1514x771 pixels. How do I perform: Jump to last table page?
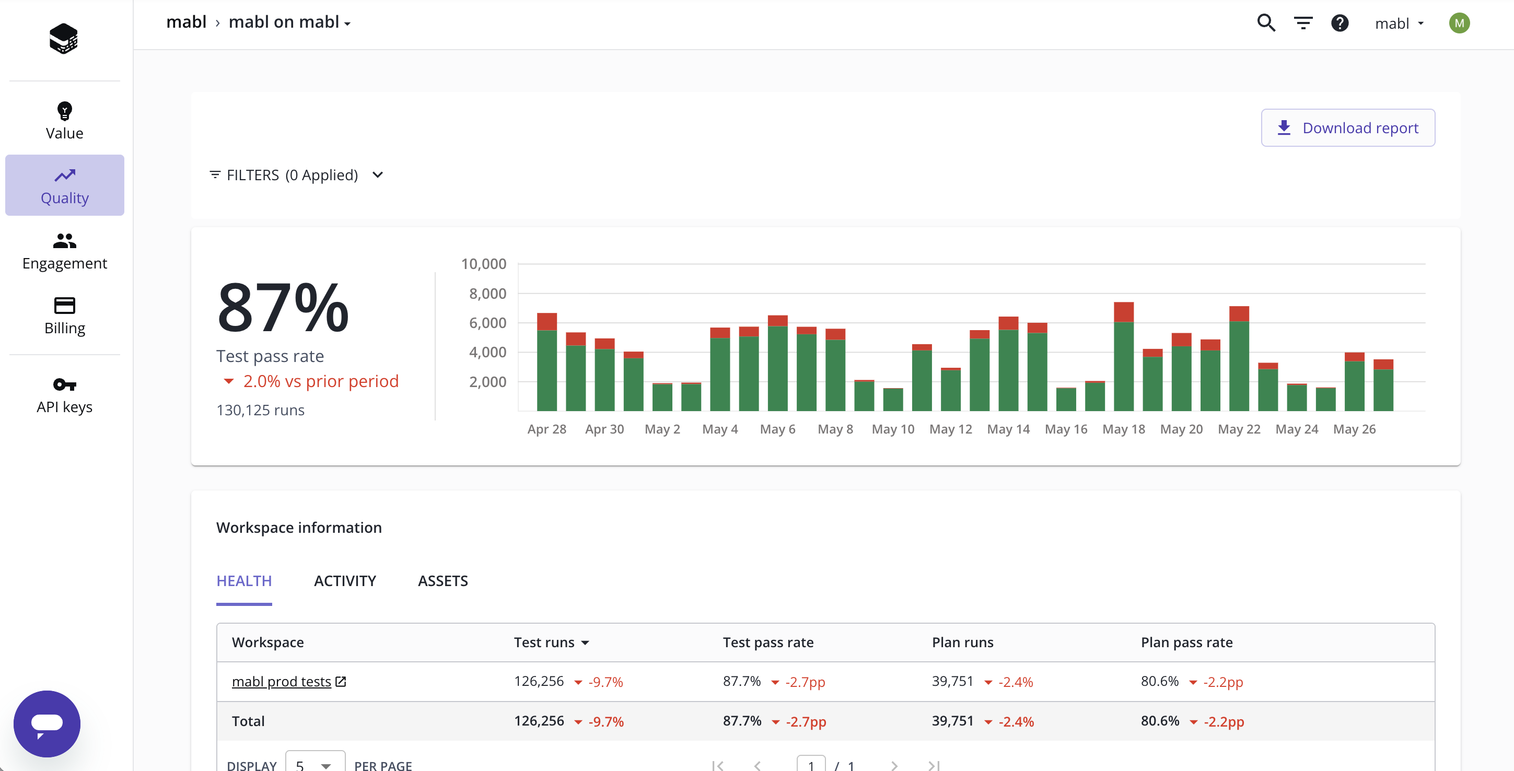[x=933, y=765]
